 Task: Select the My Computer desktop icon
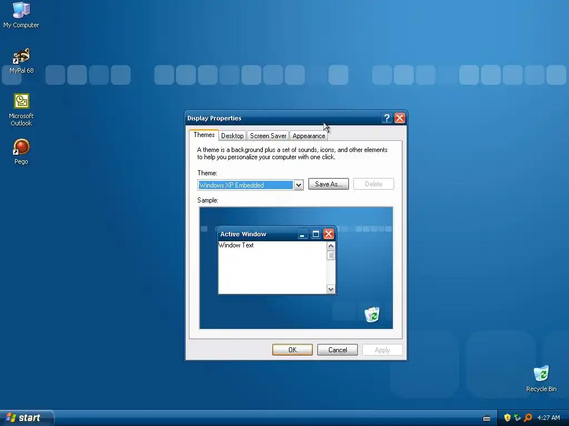(x=21, y=14)
